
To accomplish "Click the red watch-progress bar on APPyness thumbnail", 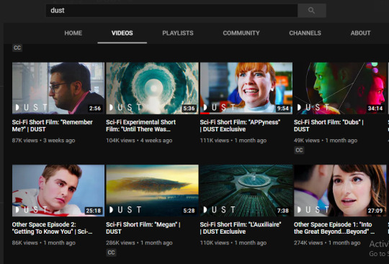I will [205, 113].
